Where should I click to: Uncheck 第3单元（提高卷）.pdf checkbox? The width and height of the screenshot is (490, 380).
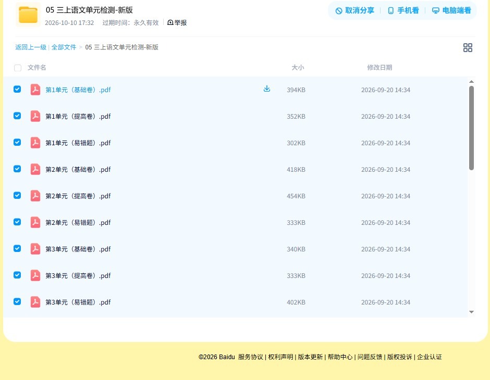pos(17,275)
